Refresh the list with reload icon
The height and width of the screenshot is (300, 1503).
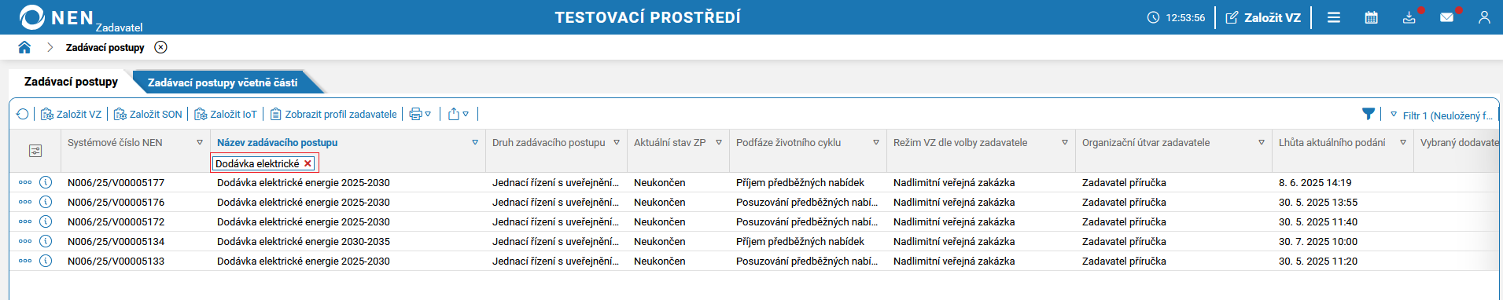[22, 114]
